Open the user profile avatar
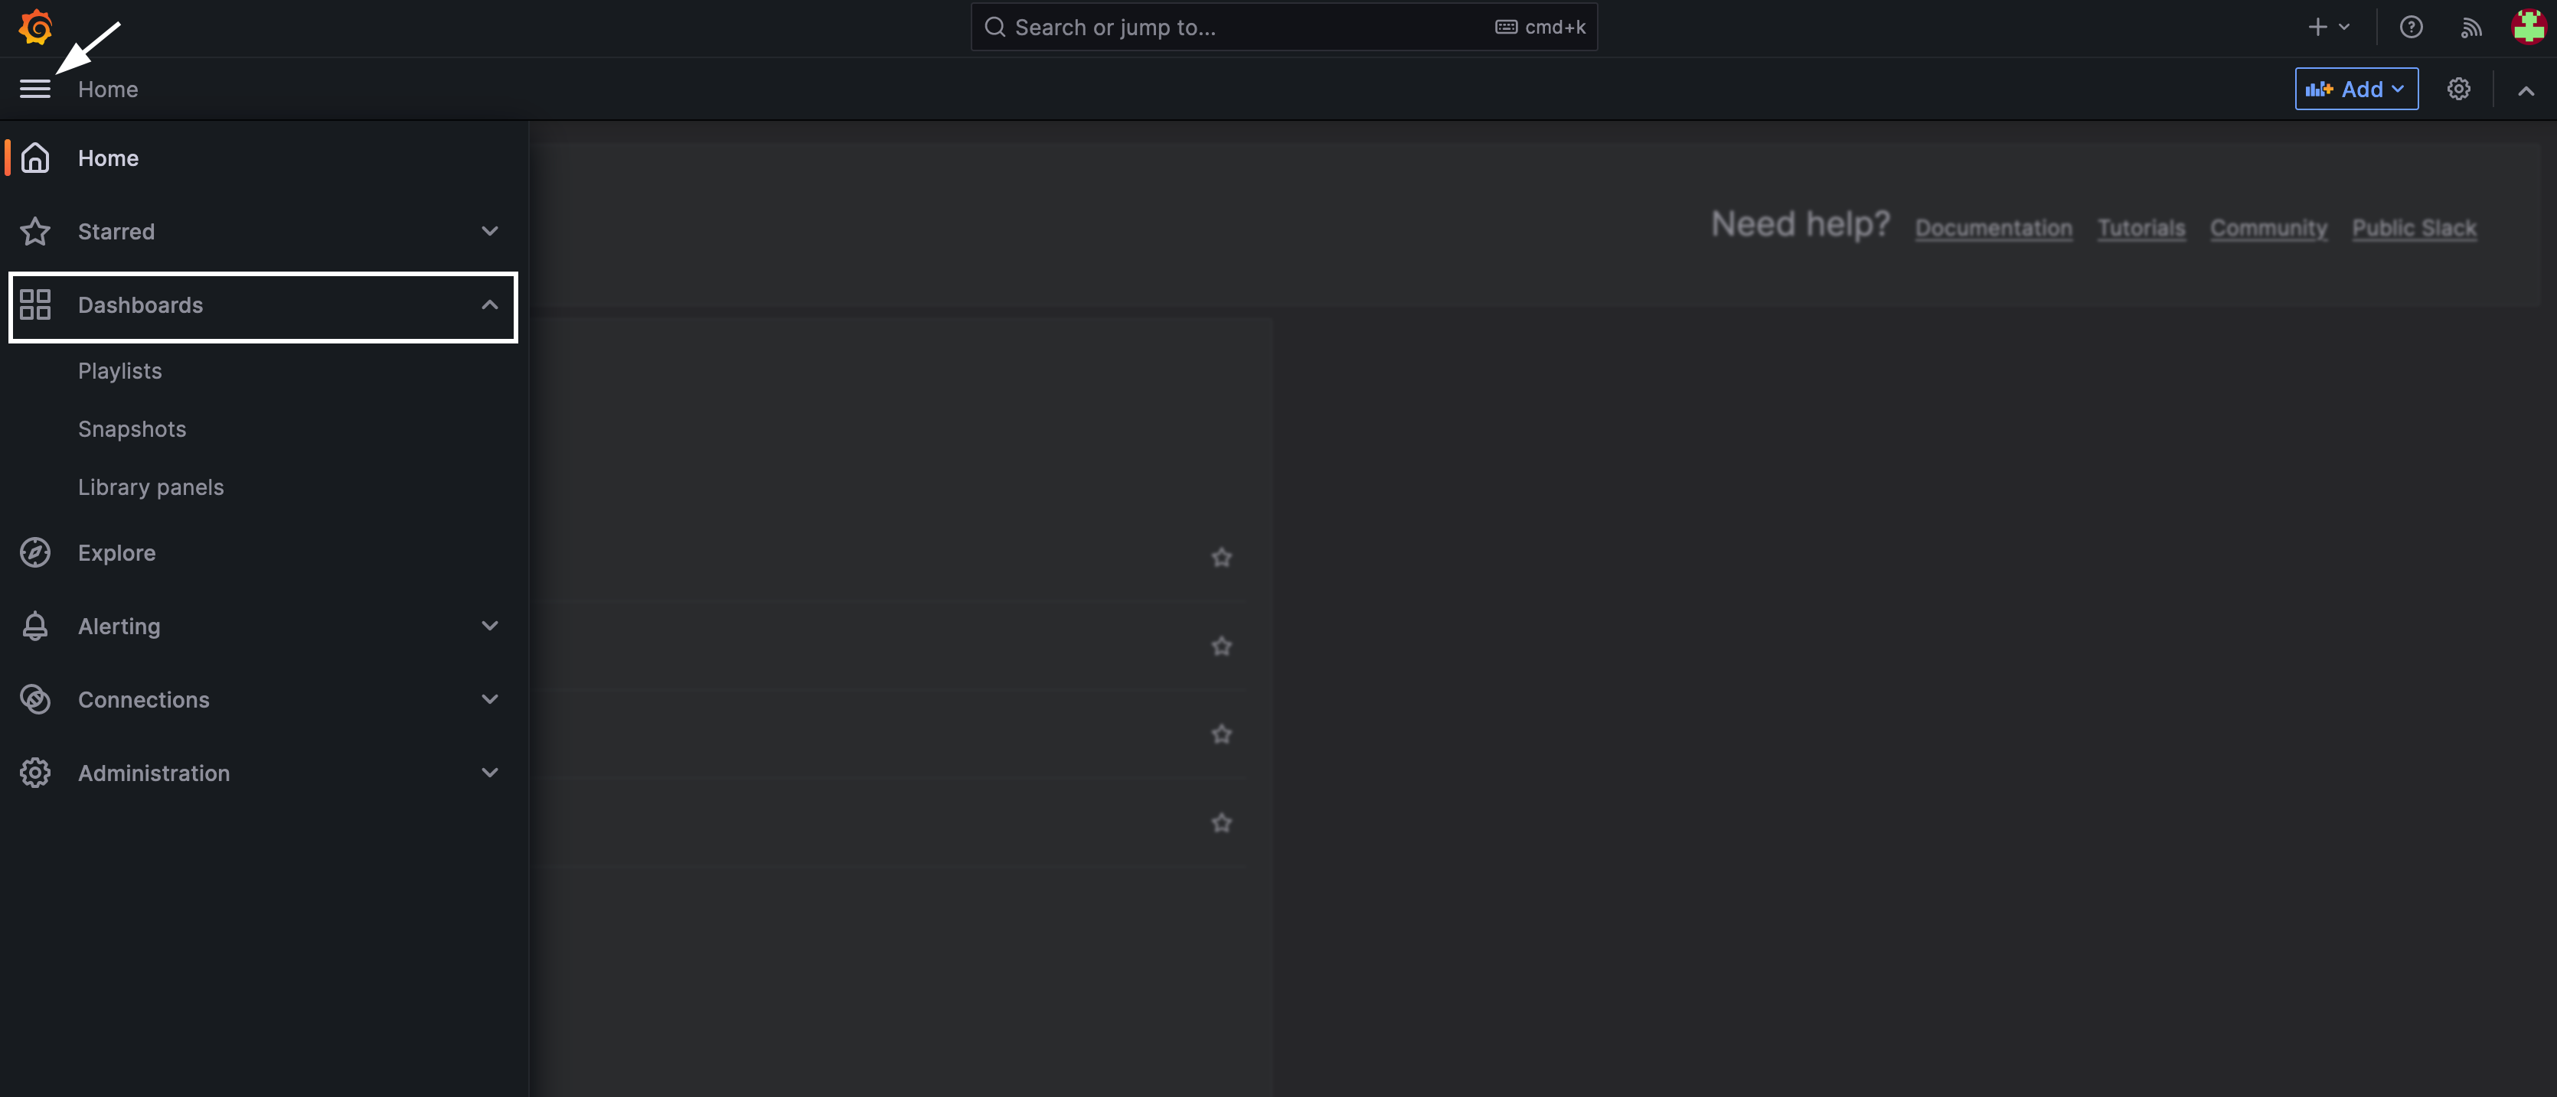This screenshot has height=1097, width=2557. pos(2528,27)
